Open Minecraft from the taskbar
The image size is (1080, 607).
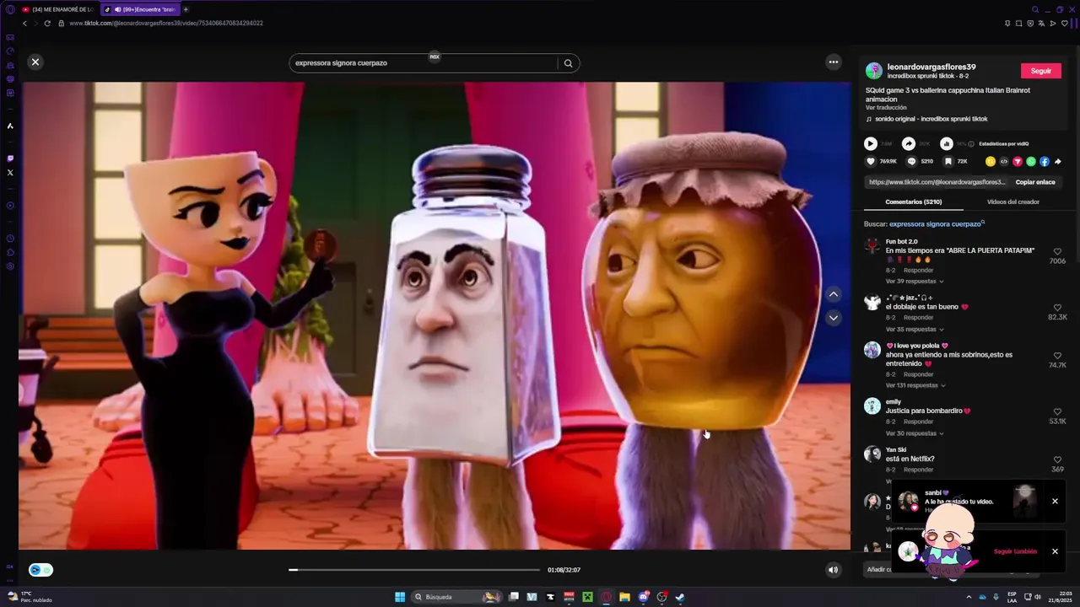[587, 597]
